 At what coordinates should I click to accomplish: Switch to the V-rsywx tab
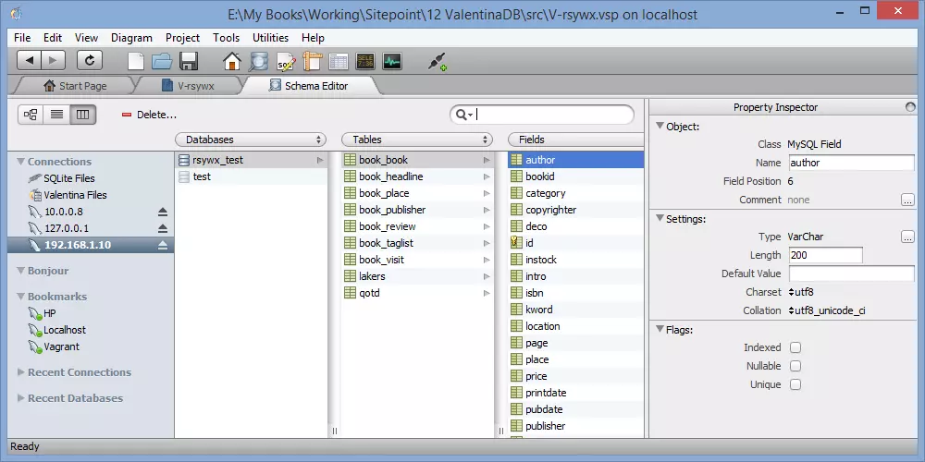(189, 86)
